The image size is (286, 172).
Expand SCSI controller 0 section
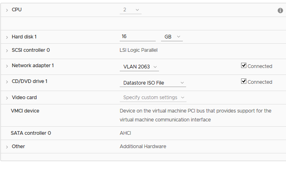pyautogui.click(x=7, y=51)
